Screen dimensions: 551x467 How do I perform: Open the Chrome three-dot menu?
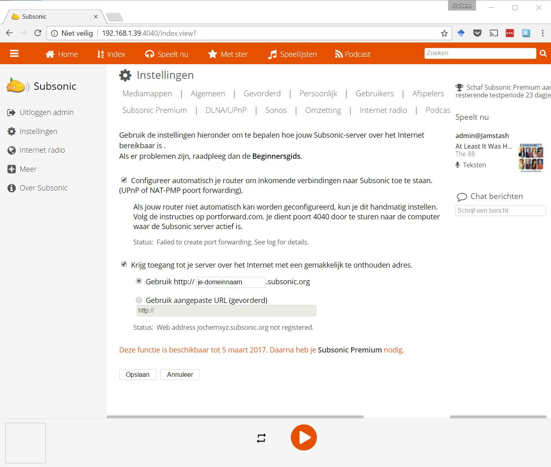click(542, 33)
